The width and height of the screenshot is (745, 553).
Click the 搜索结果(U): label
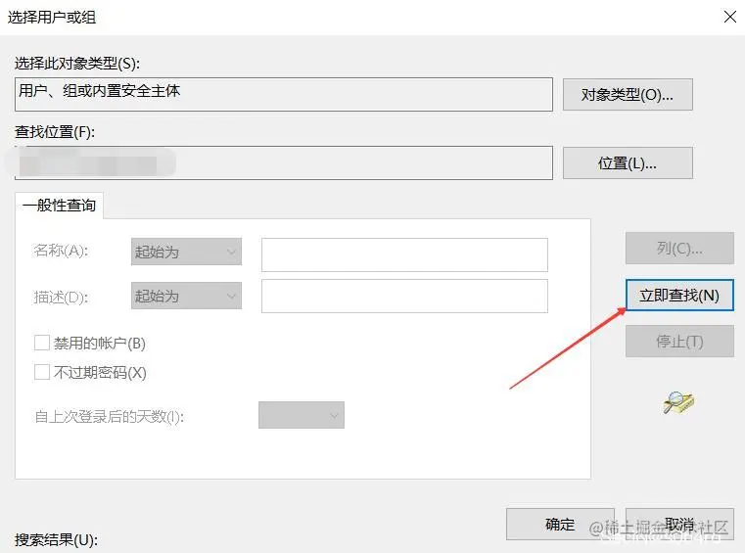click(56, 540)
